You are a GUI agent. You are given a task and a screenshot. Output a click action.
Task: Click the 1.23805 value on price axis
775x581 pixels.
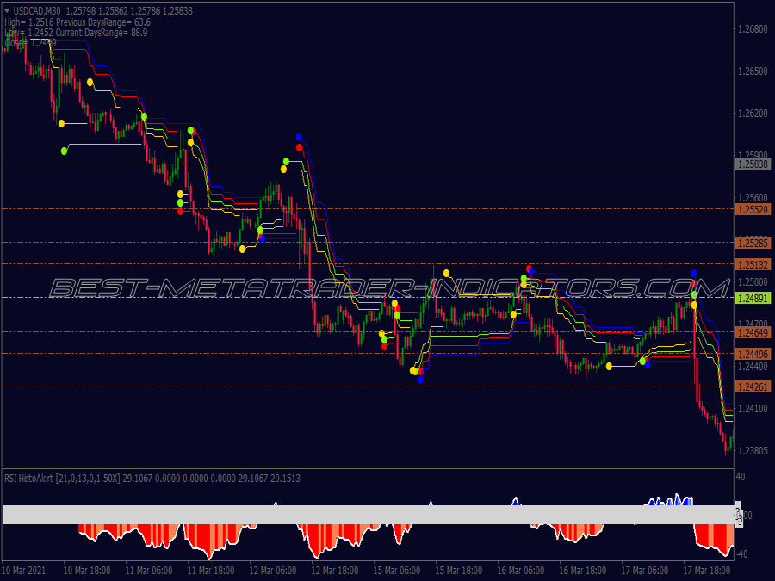coord(753,450)
